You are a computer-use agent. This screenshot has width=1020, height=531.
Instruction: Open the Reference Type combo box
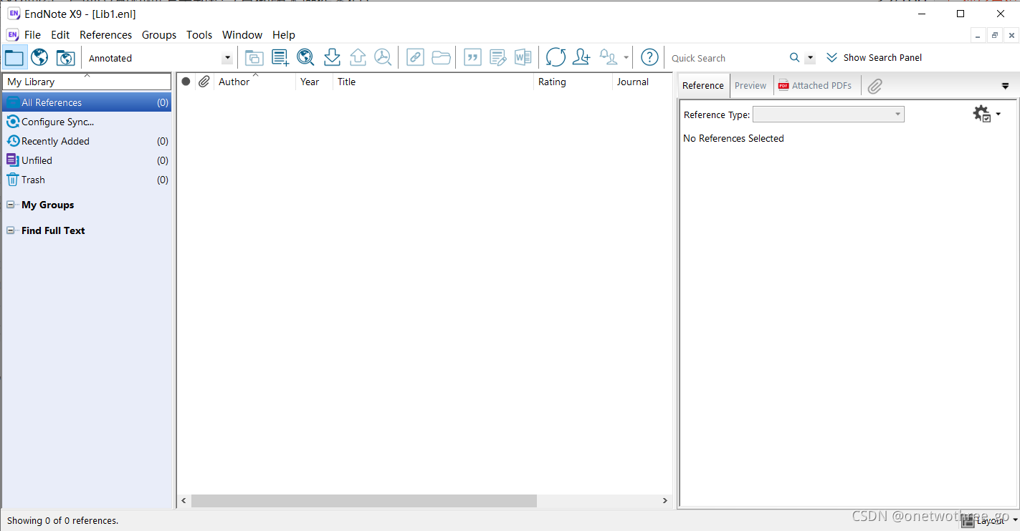[x=828, y=115]
